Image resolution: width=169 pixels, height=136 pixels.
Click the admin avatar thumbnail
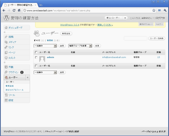tap(42, 59)
